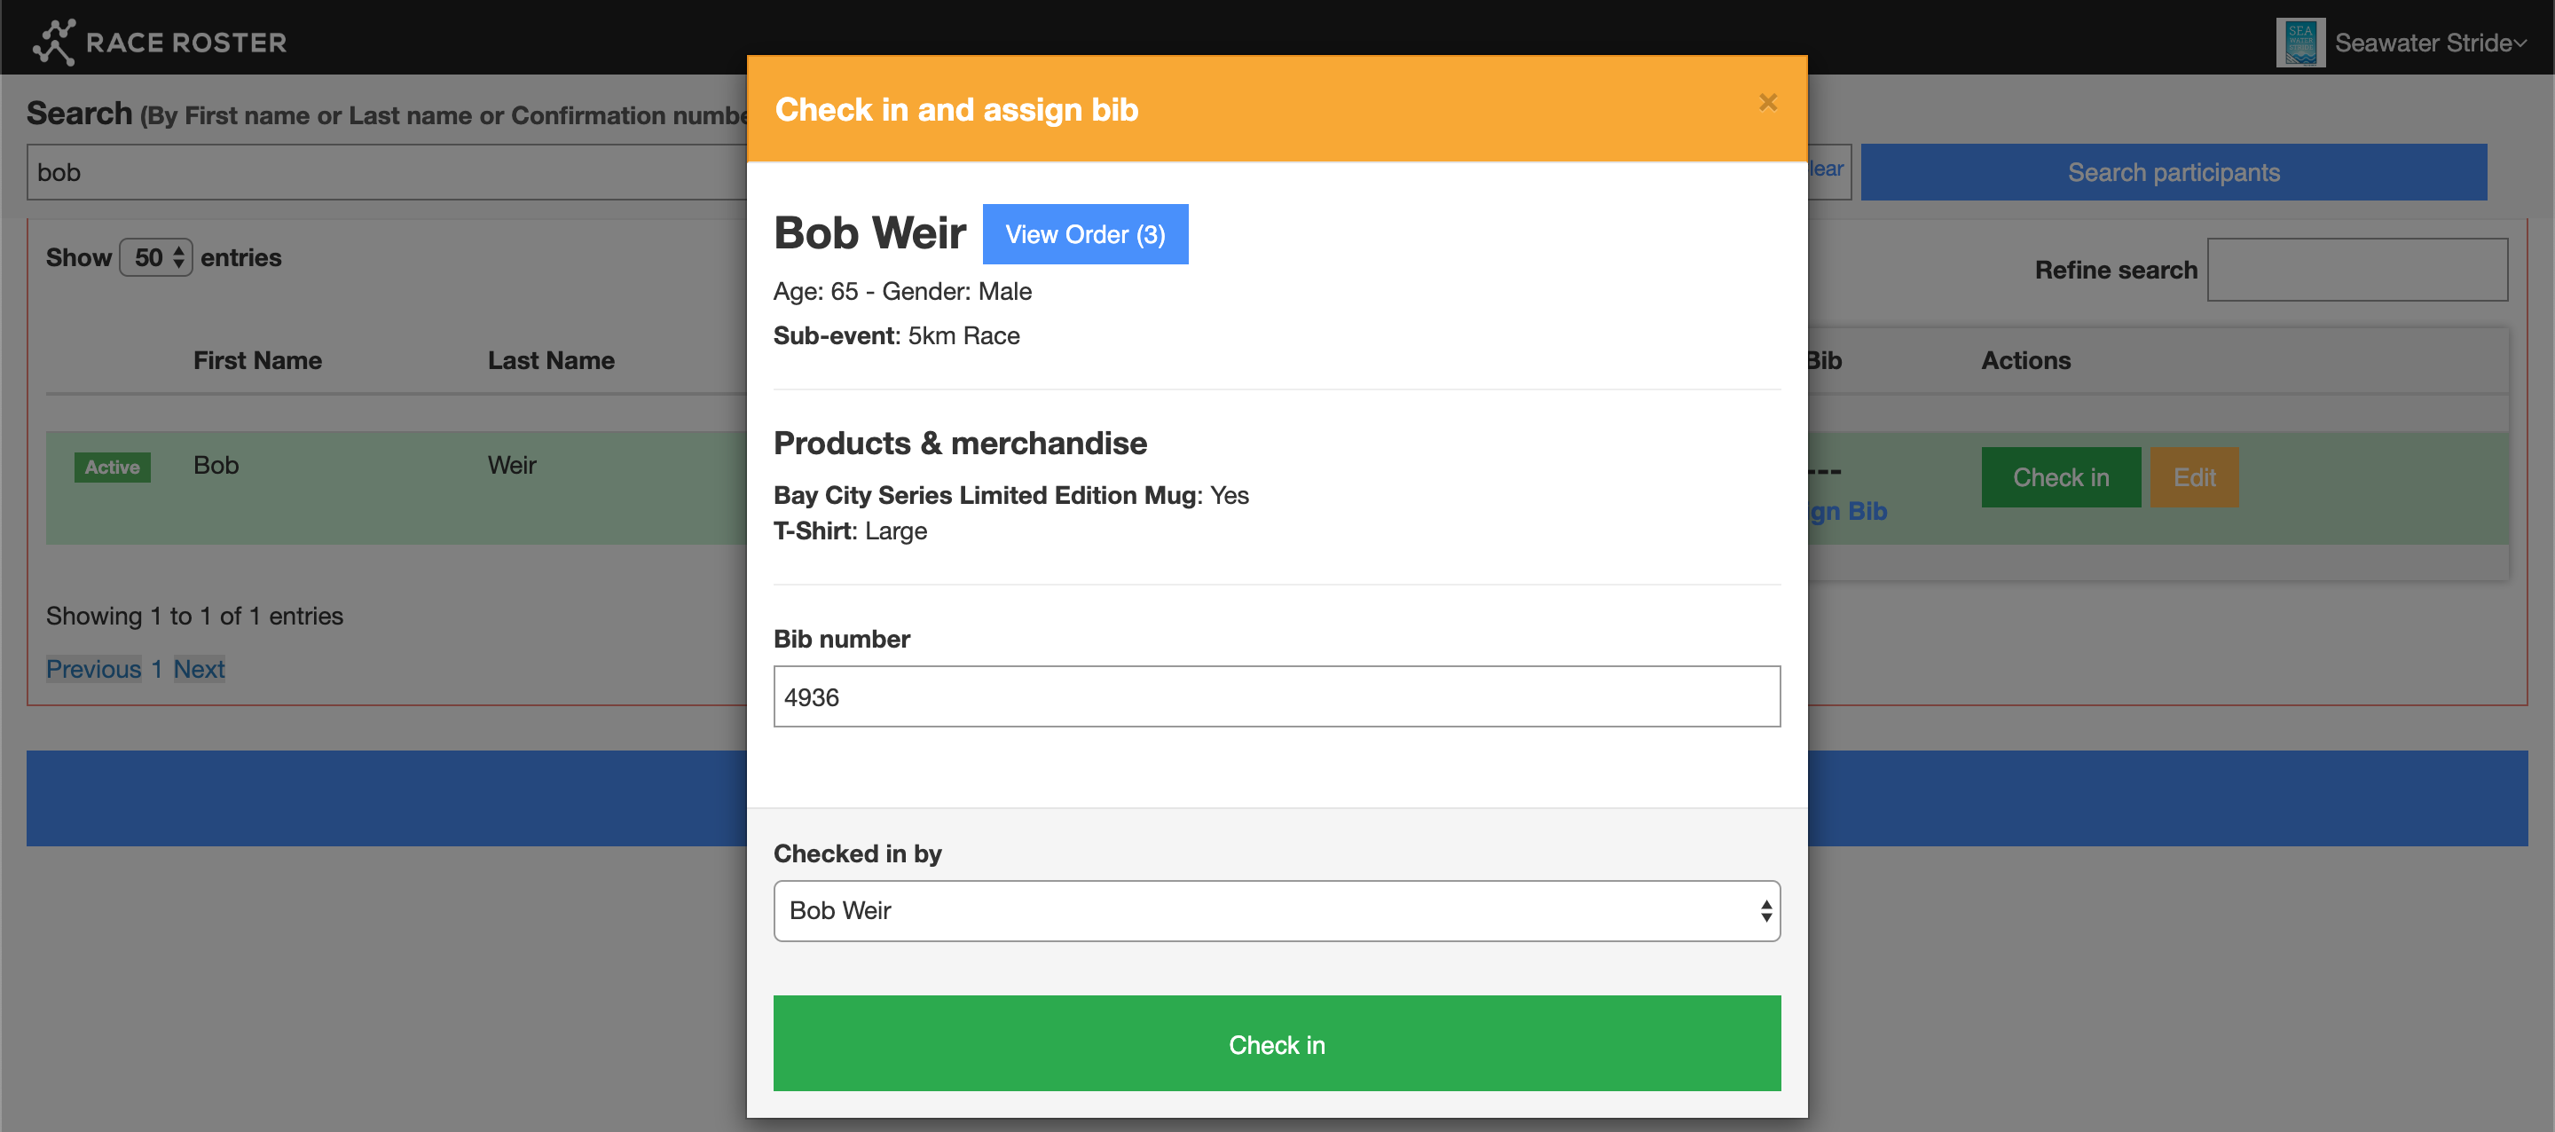Click the Race Roster logo icon
The image size is (2555, 1132).
[53, 42]
